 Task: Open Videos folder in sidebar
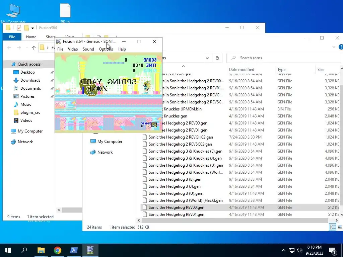tap(26, 120)
